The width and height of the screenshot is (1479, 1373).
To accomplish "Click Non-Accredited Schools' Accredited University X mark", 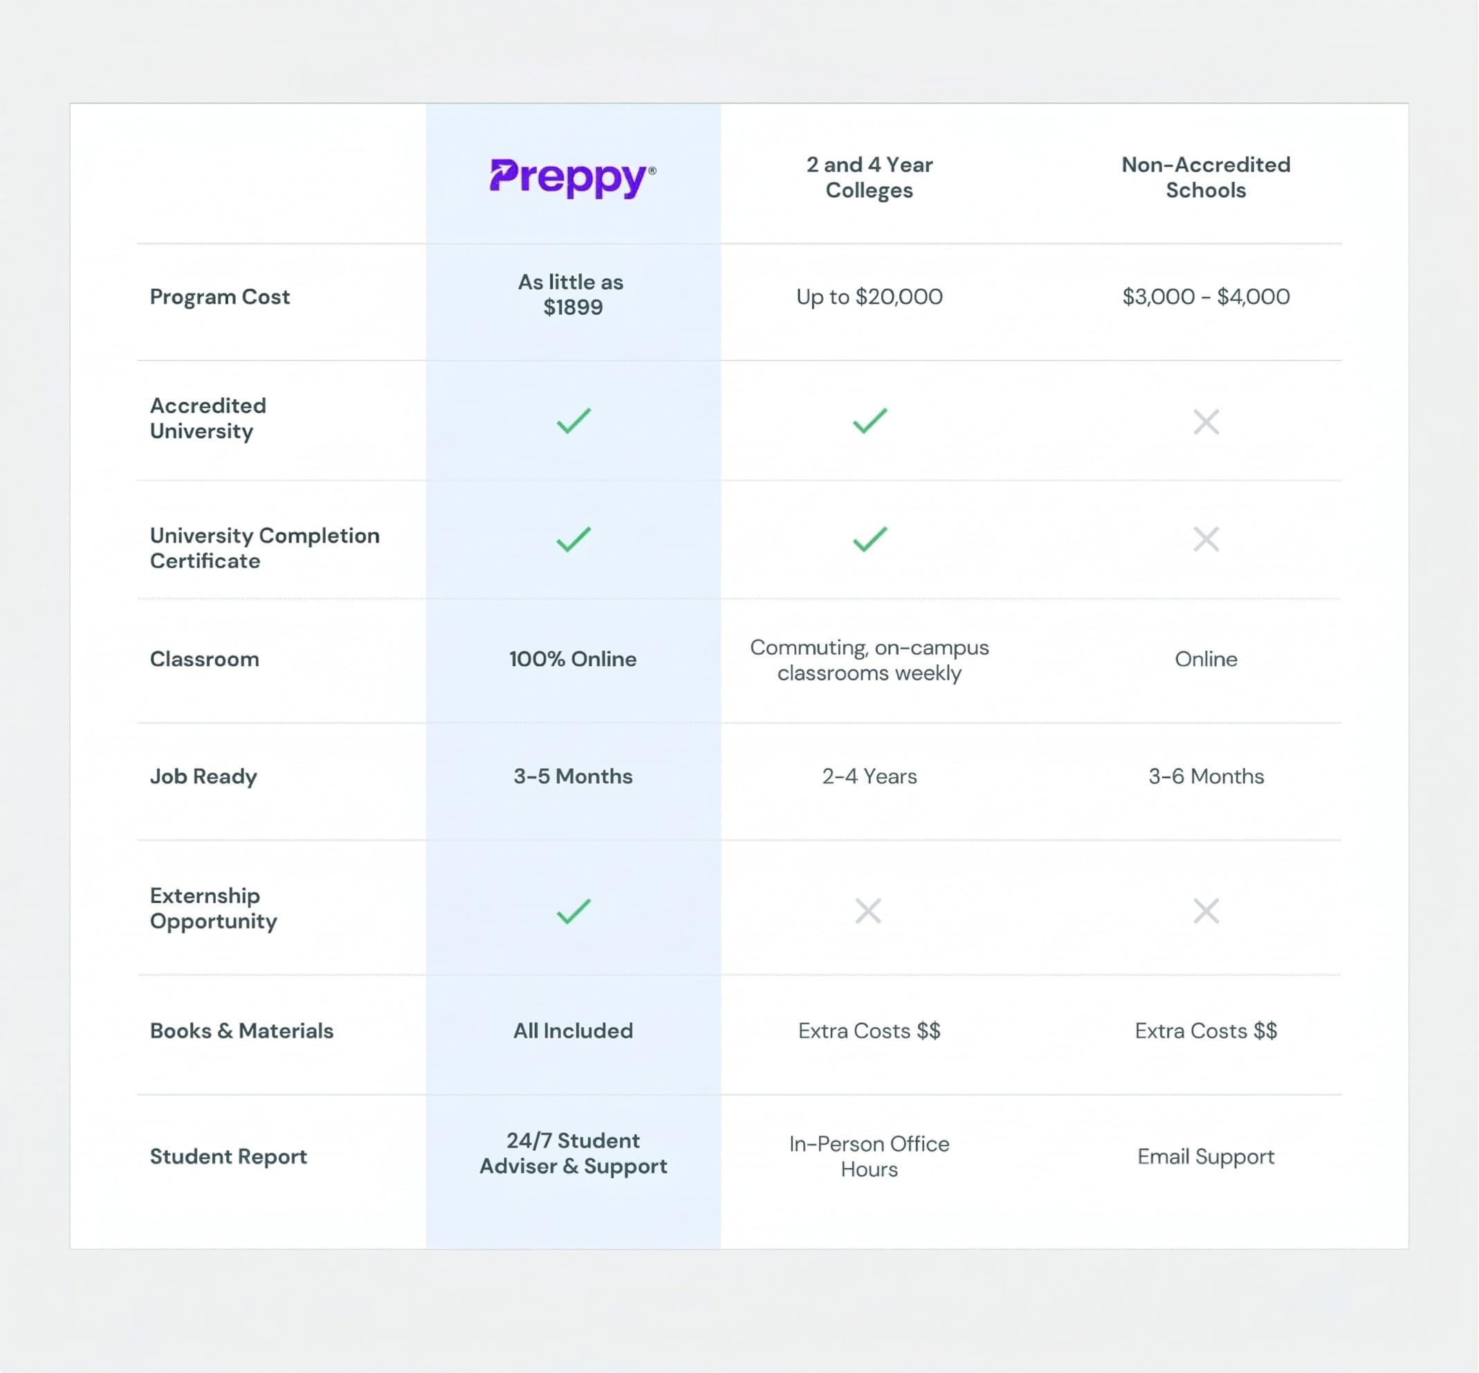I will point(1206,422).
